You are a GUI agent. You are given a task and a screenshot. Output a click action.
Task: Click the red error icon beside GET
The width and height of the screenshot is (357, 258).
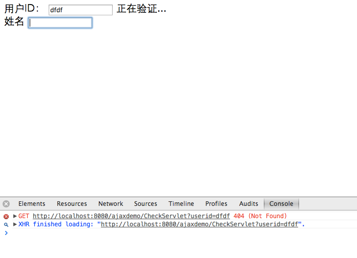point(6,217)
